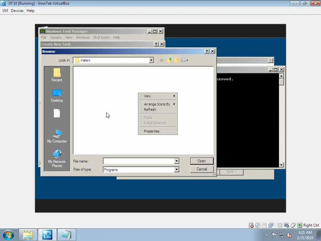Click Cancel in the Browse dialog
321x241 pixels.
click(202, 169)
